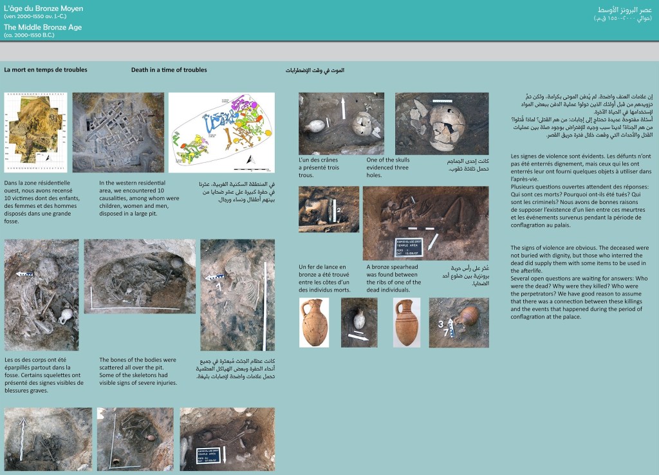Click the "The Middle Bronze Age" title
Image resolution: width=659 pixels, height=475 pixels.
[32, 28]
